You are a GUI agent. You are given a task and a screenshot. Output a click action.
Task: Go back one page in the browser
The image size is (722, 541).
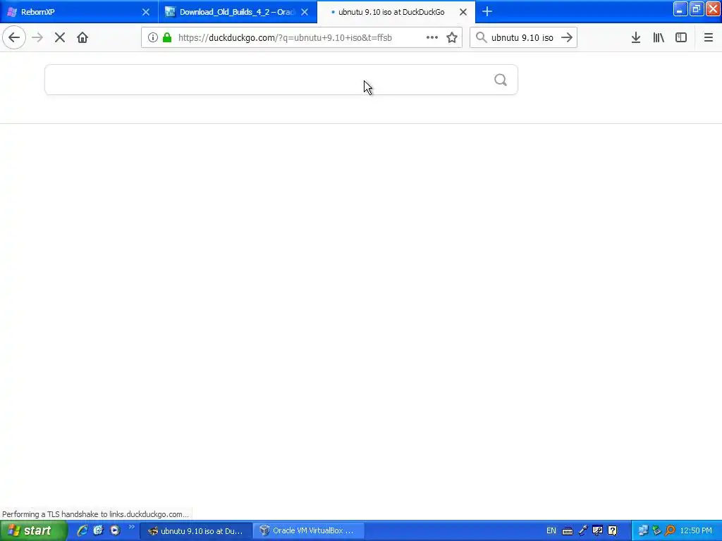(14, 38)
